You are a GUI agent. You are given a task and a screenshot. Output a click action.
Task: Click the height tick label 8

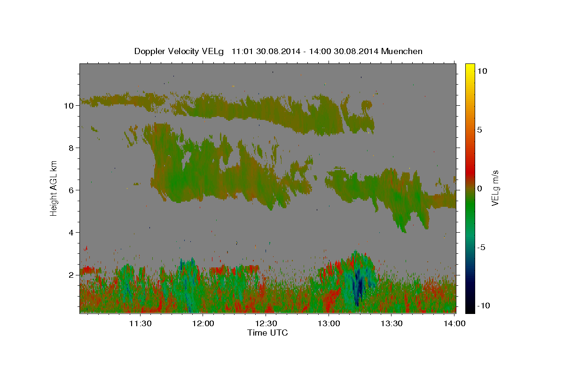(71, 148)
